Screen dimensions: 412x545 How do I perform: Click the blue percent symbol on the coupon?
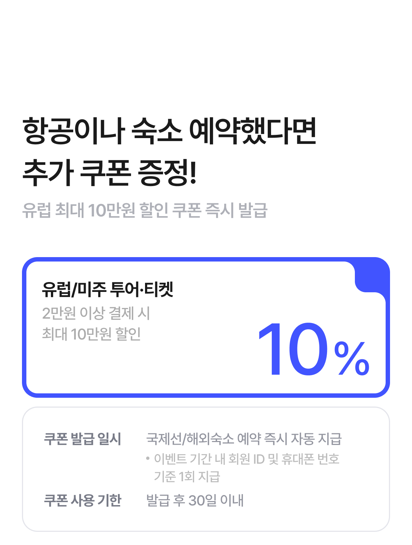[x=352, y=358]
